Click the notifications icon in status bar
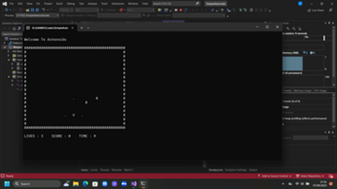337x189 pixels. click(x=331, y=176)
